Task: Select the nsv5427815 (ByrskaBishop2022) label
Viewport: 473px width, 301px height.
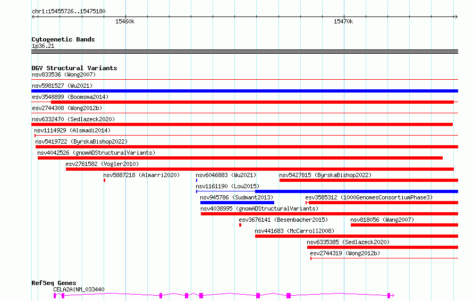Action: 325,175
